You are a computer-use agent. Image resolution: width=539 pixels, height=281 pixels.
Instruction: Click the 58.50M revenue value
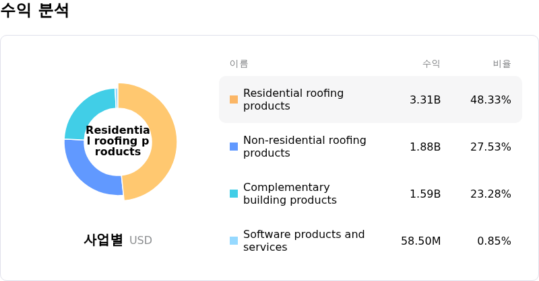click(420, 241)
